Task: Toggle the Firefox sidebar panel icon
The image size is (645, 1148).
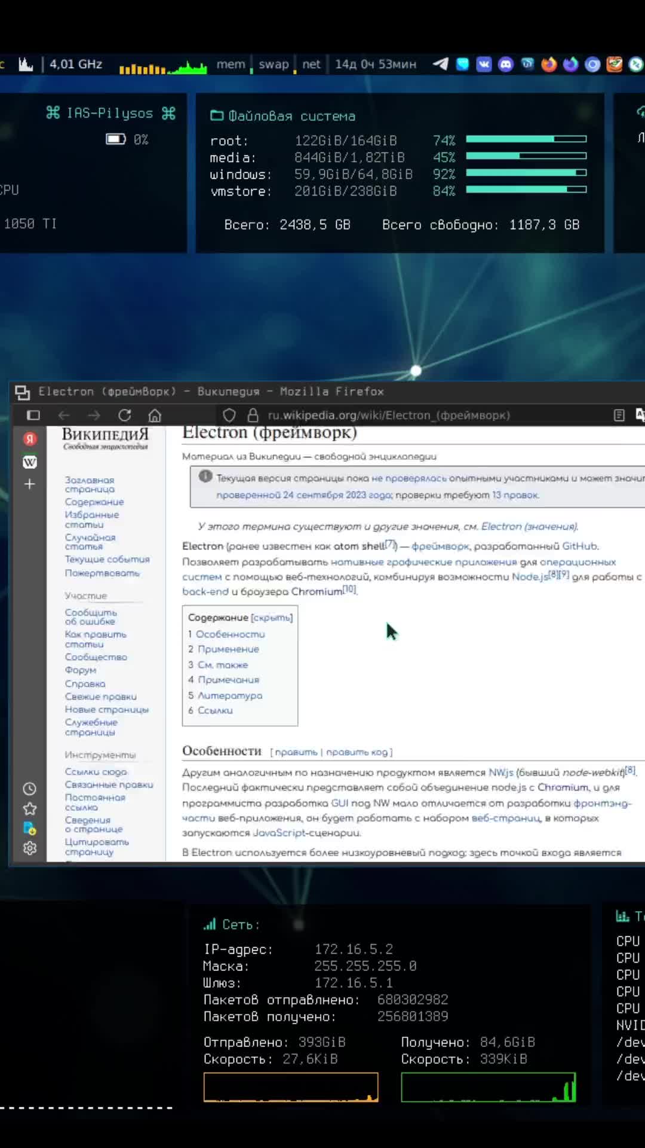Action: (33, 416)
